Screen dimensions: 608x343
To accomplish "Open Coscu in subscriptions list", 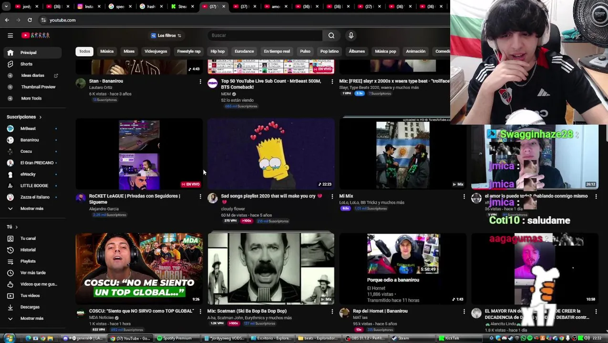I will [x=32, y=151].
